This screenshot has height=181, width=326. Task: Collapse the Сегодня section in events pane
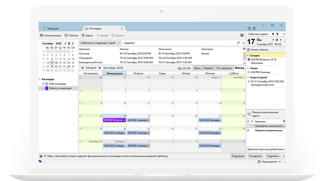(x=248, y=56)
